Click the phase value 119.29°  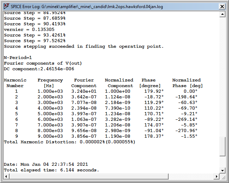[154, 103]
